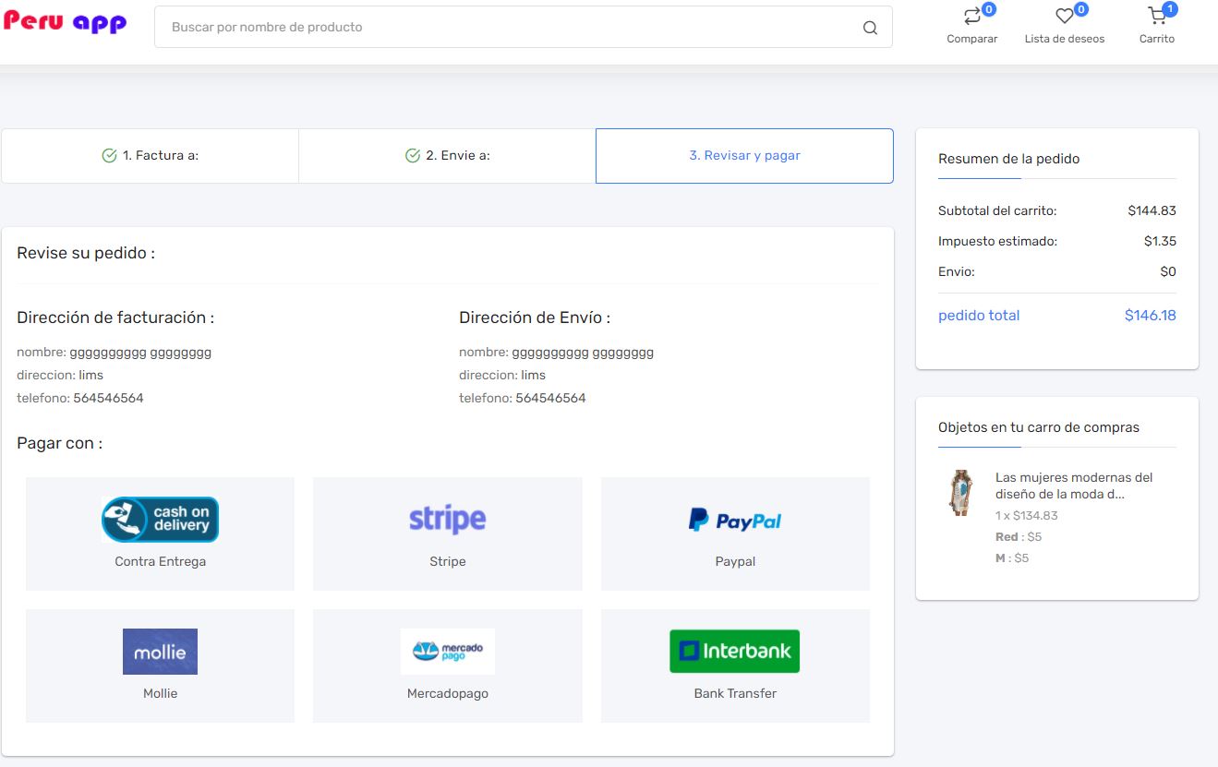Click the Red : $5 option text

click(1019, 537)
